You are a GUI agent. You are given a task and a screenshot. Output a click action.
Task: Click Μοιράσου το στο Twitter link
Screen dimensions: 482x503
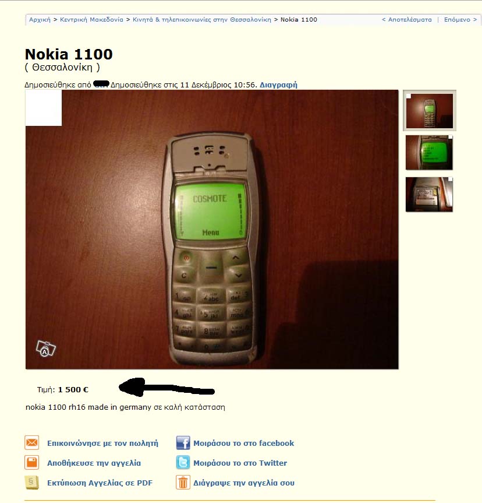pyautogui.click(x=240, y=463)
